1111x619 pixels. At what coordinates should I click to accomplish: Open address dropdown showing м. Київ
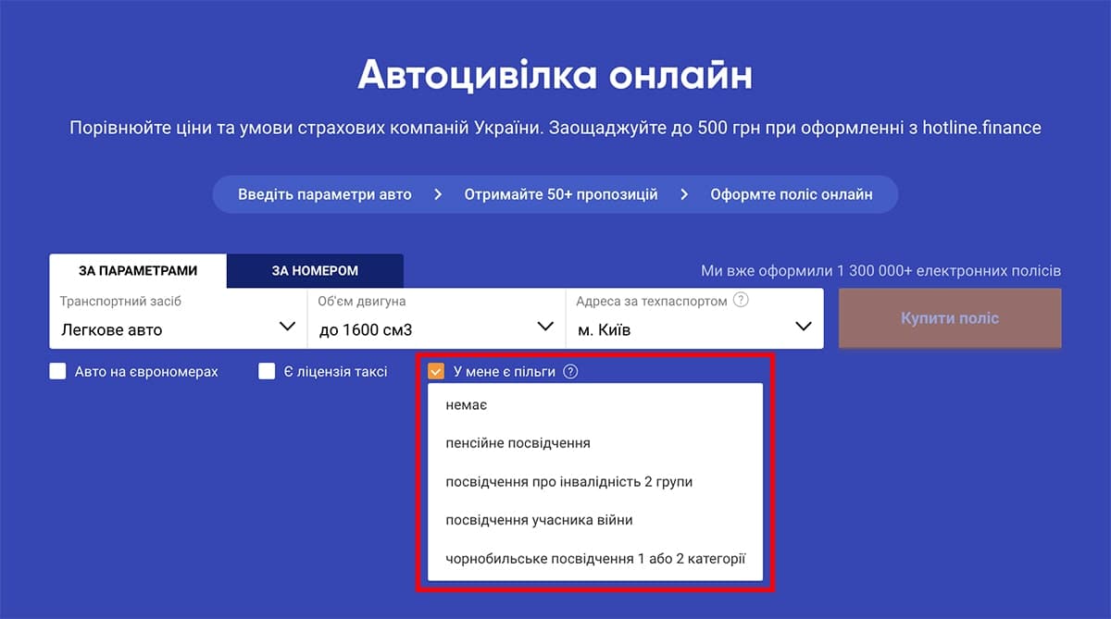click(x=694, y=318)
